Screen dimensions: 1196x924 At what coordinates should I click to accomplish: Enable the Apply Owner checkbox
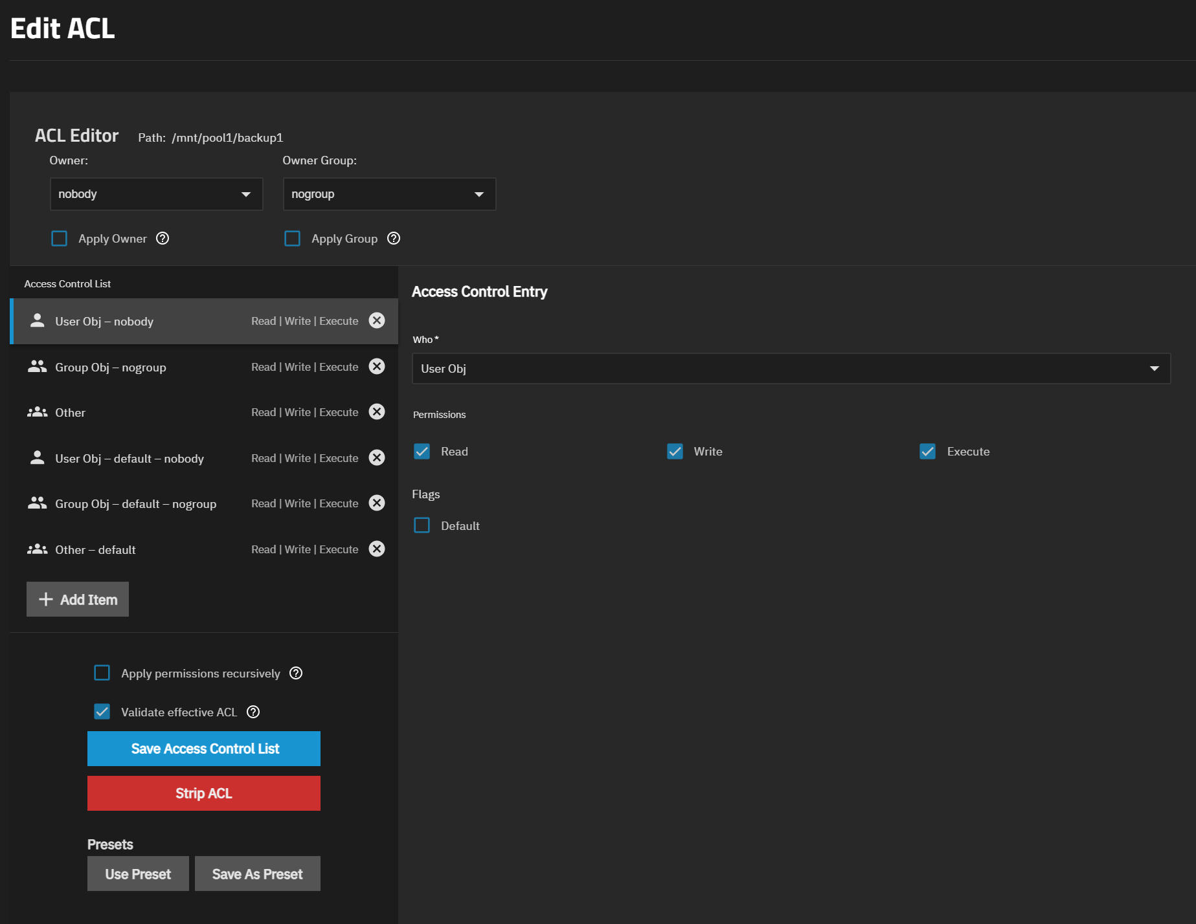pyautogui.click(x=60, y=239)
